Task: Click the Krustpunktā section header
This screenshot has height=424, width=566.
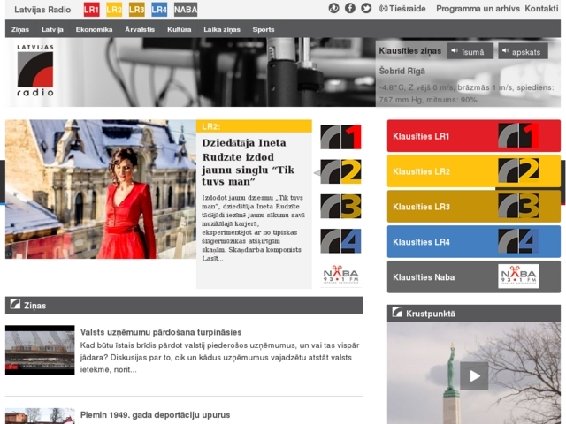Action: click(474, 314)
